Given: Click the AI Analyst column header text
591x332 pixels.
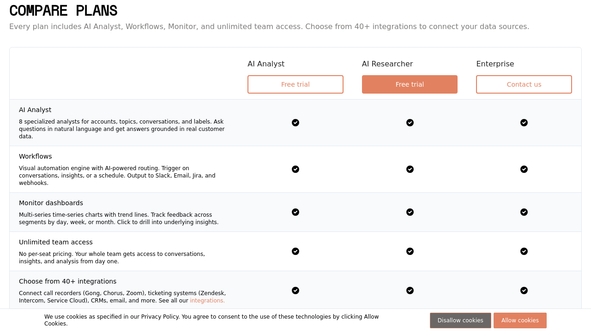Looking at the screenshot, I should click(x=266, y=64).
